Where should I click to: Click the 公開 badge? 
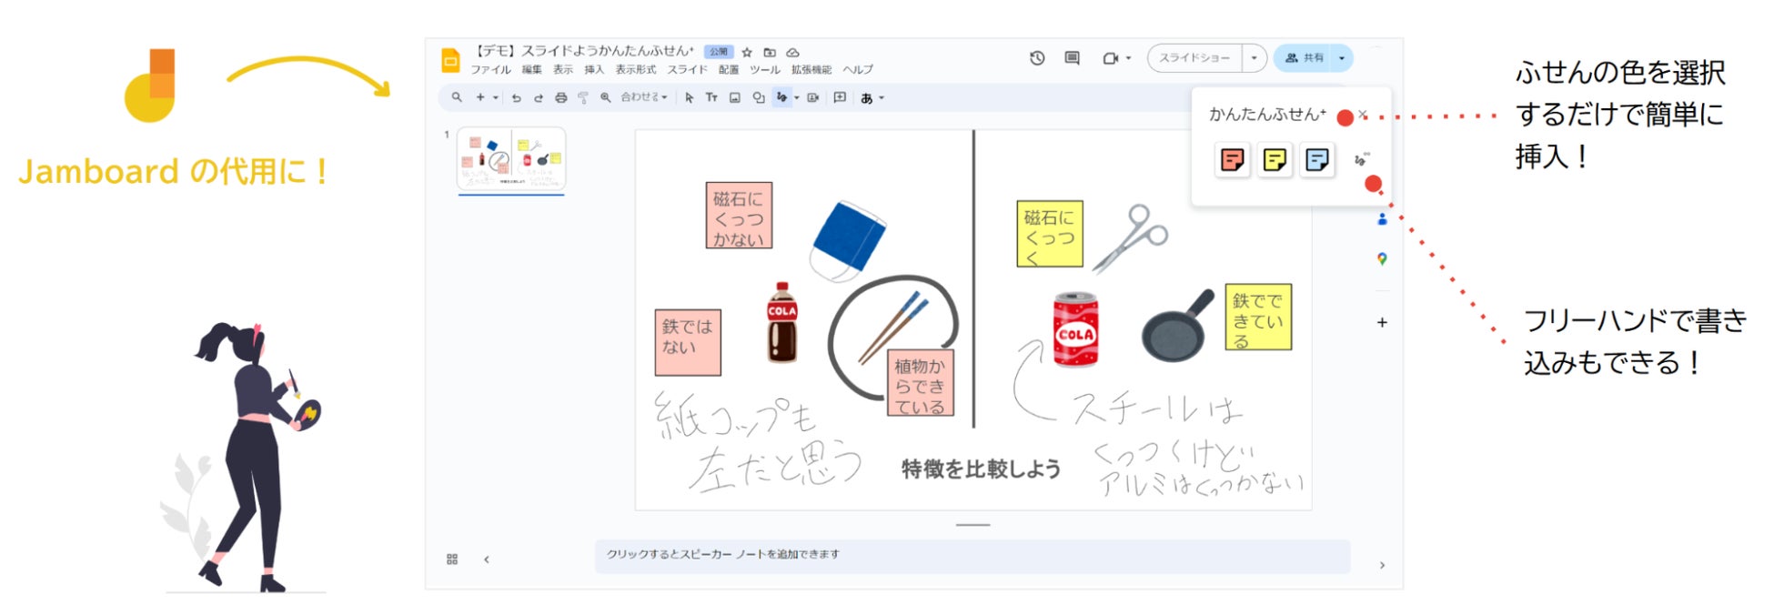coord(719,52)
